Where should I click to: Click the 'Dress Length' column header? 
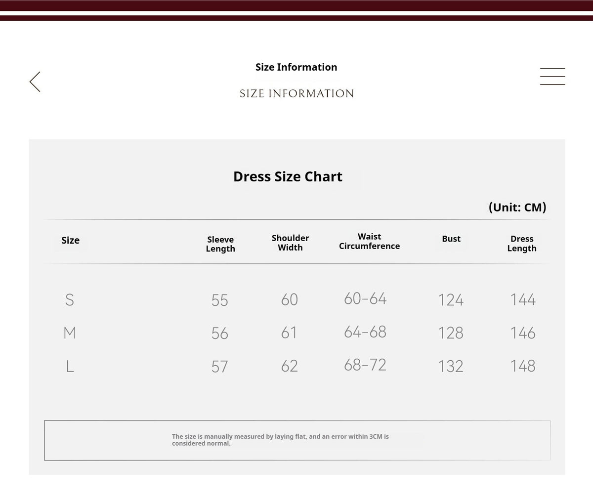click(x=522, y=244)
